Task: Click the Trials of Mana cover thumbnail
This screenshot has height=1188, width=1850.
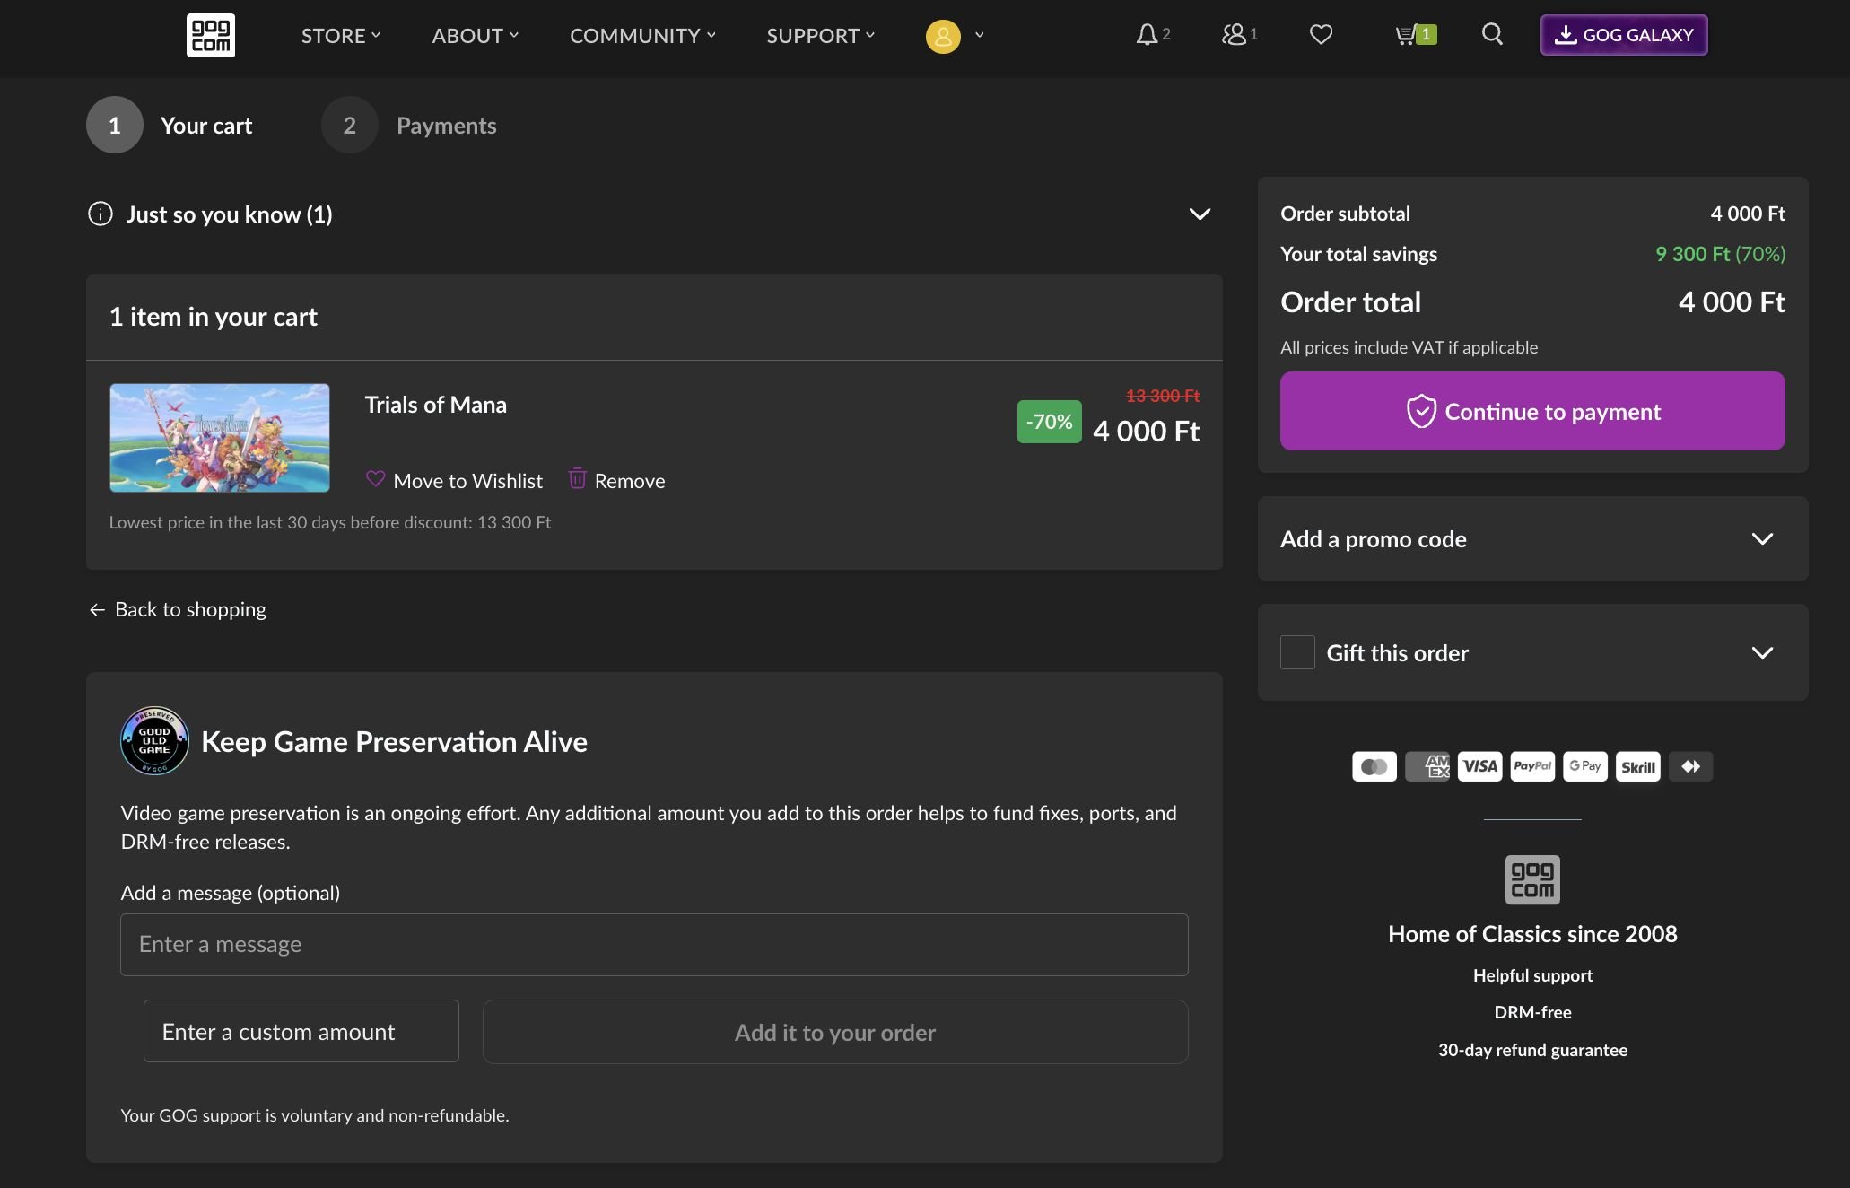Action: (220, 438)
